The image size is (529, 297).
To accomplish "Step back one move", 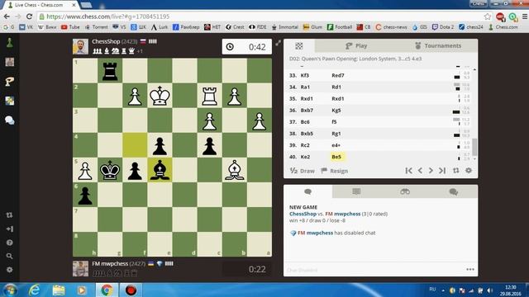I will click(x=420, y=171).
